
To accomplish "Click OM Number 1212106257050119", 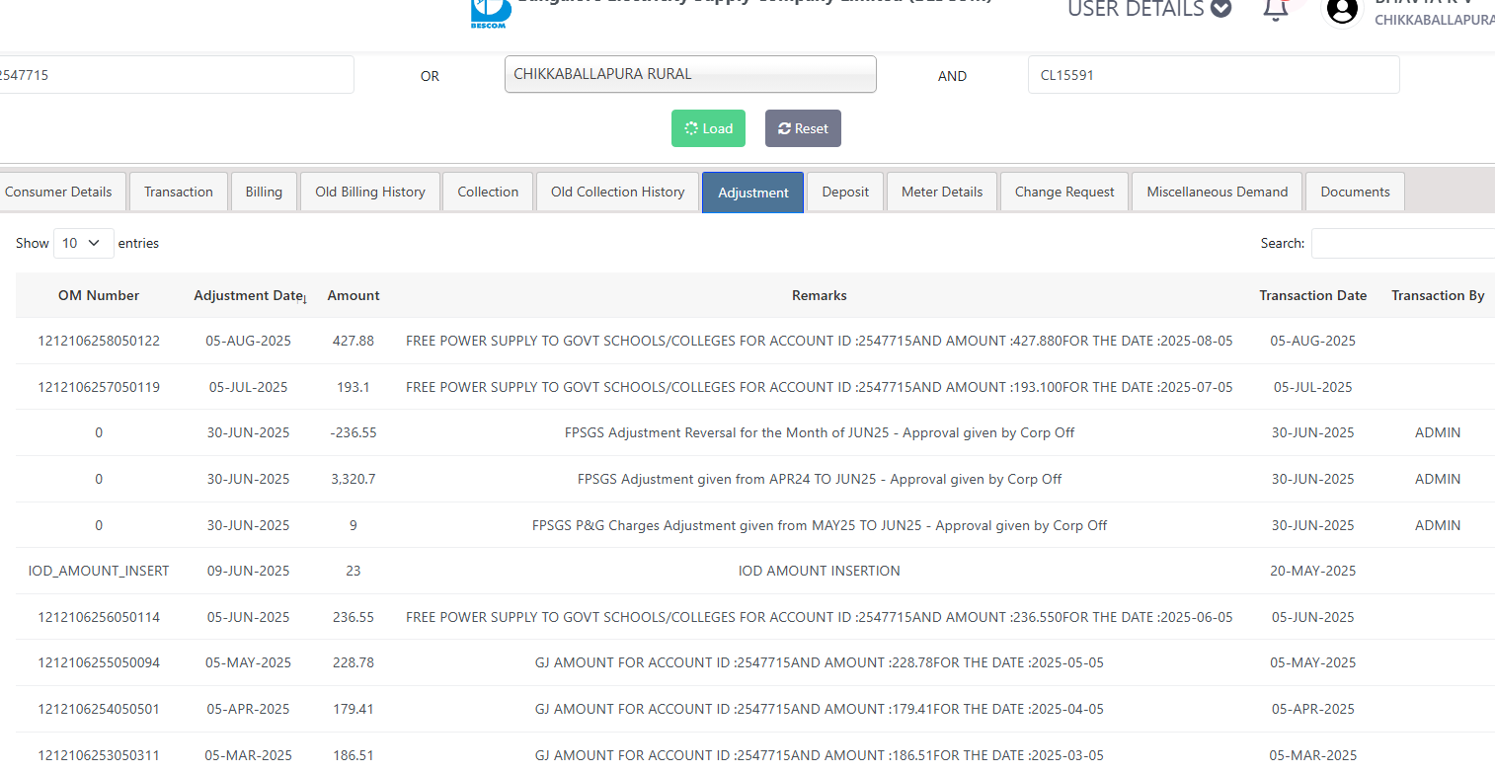I will point(99,387).
